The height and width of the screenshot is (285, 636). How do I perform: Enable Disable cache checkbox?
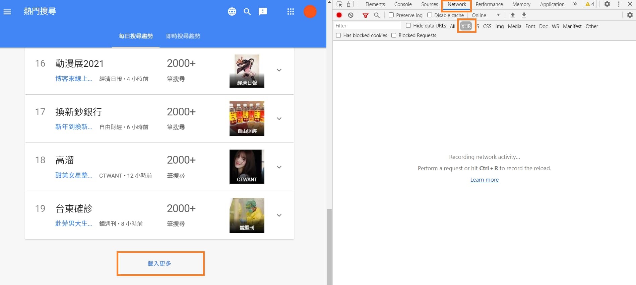pyautogui.click(x=430, y=15)
